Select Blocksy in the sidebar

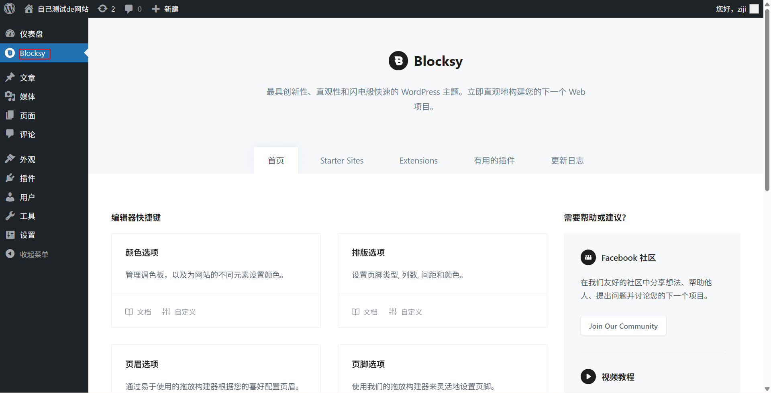[x=44, y=53]
